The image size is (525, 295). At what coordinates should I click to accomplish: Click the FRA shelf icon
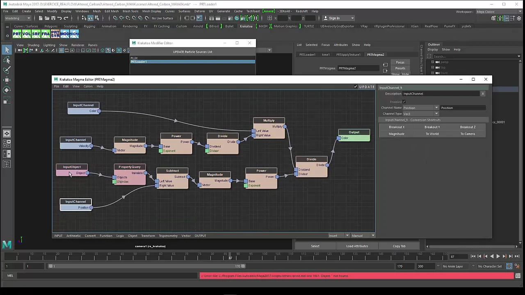tap(45, 34)
